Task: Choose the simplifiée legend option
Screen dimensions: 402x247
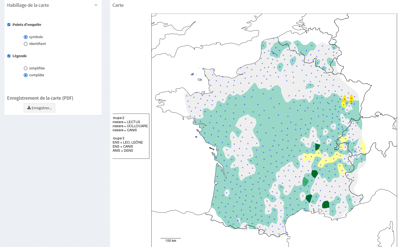Action: (26, 68)
